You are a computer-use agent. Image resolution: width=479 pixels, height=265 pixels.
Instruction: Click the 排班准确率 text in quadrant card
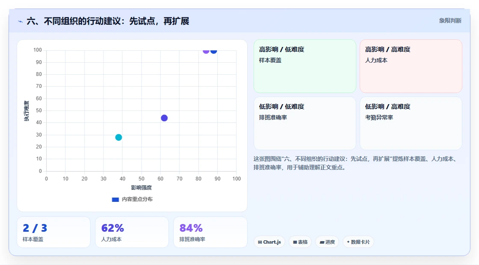point(273,117)
